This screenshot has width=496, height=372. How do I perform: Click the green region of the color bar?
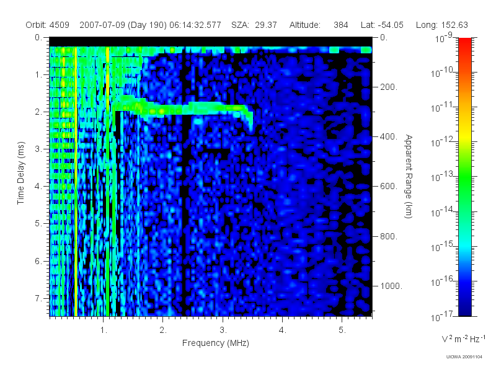point(464,184)
